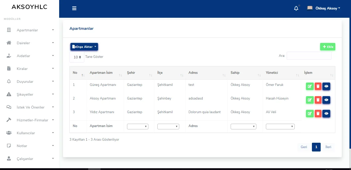Sort table by No column header
This screenshot has width=351, height=170.
(x=78, y=73)
